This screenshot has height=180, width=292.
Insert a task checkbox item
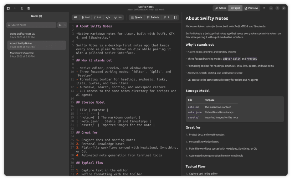(x=175, y=17)
